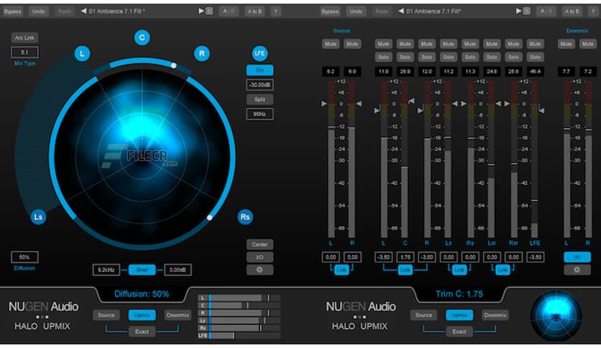
Task: Solo the upmix Ls channel
Action: (449, 57)
